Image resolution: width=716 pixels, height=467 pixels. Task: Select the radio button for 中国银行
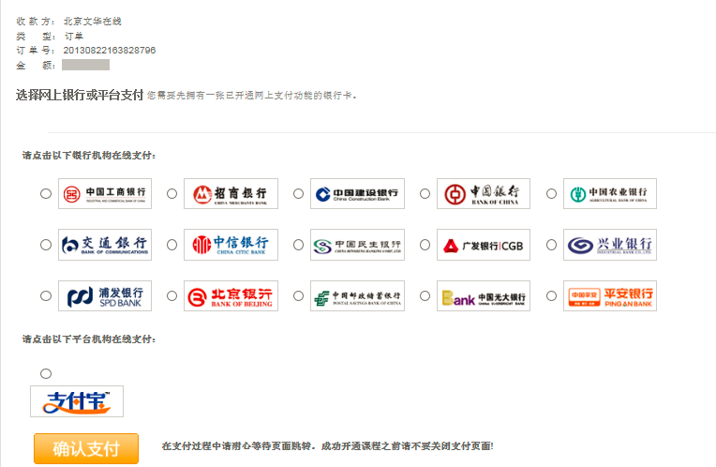(425, 194)
